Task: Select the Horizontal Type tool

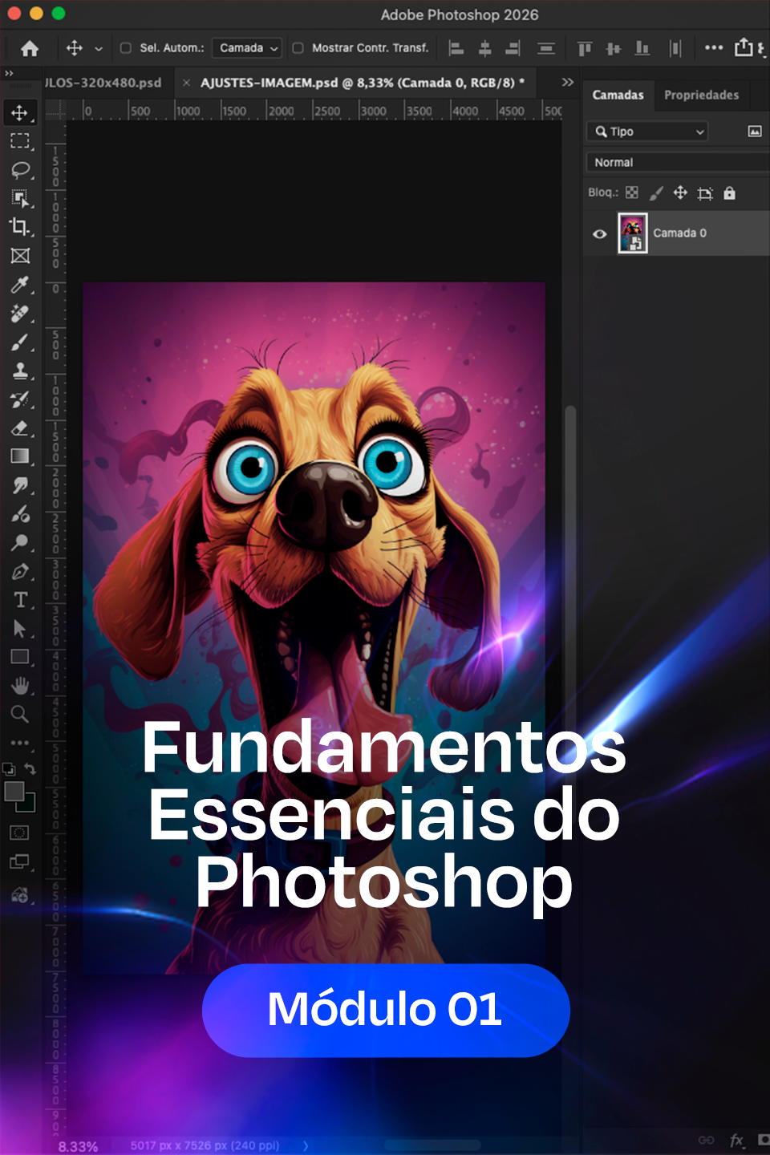Action: [x=20, y=600]
